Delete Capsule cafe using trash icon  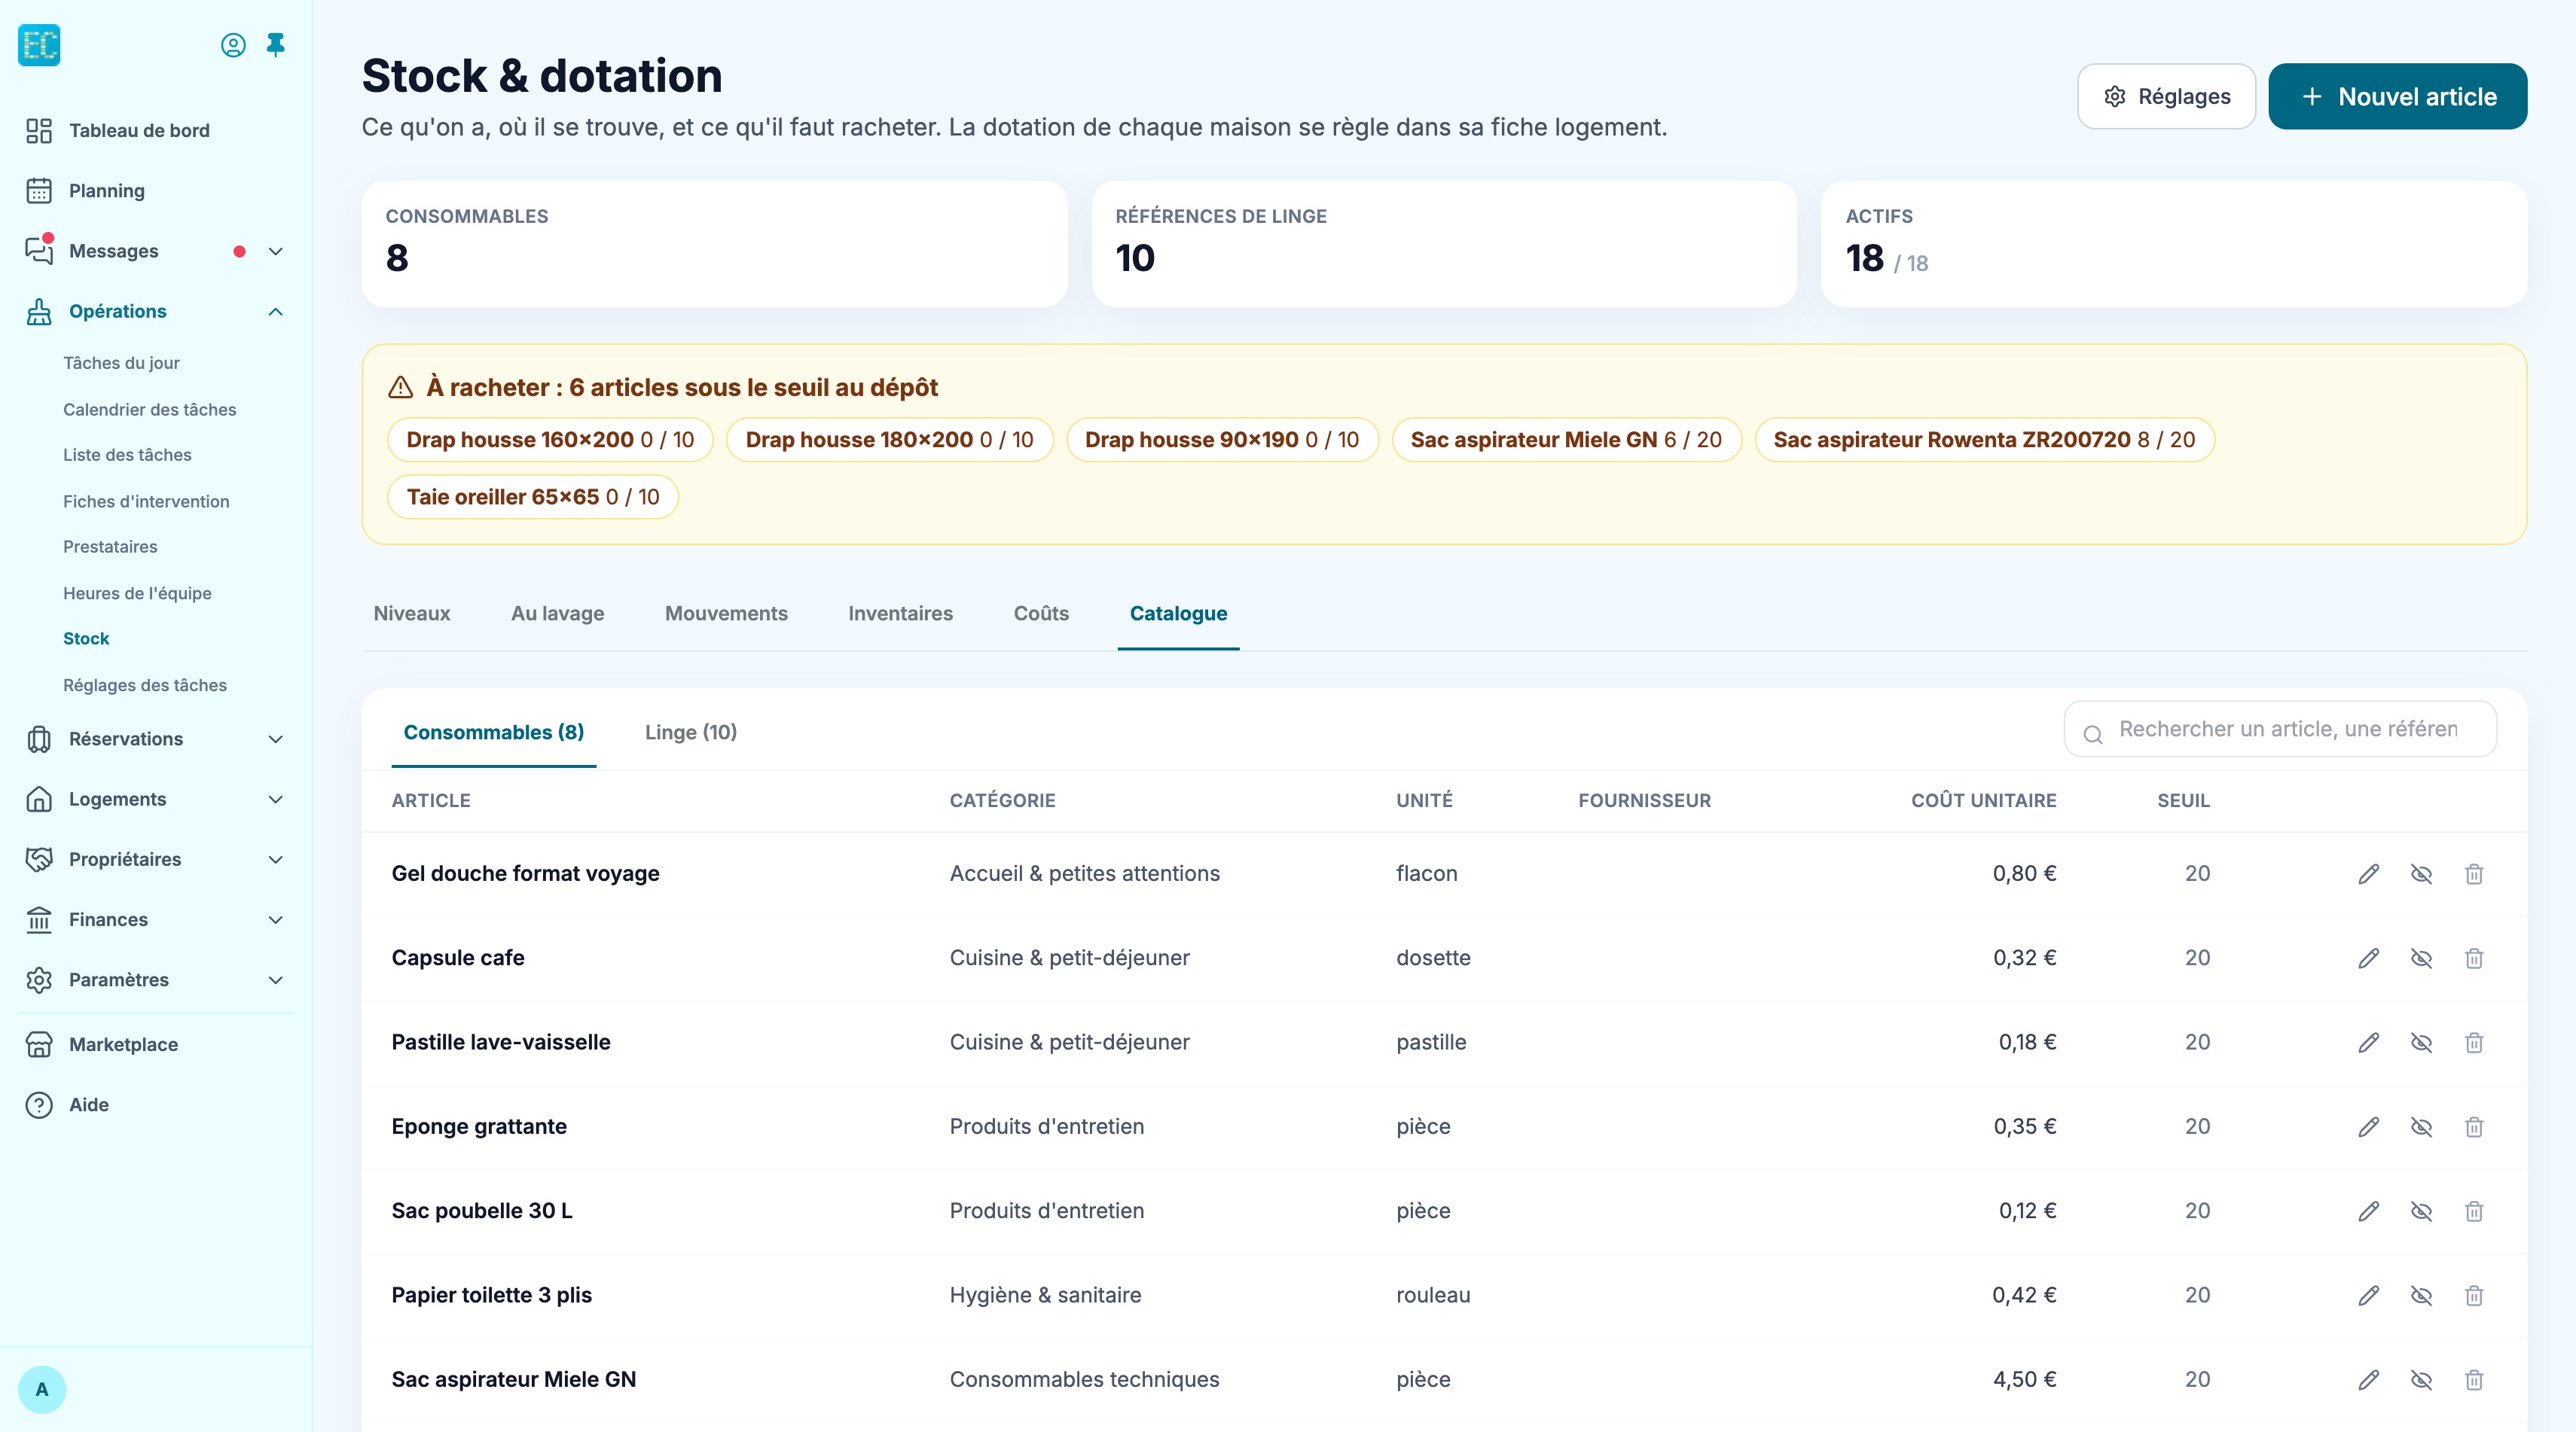pos(2474,958)
